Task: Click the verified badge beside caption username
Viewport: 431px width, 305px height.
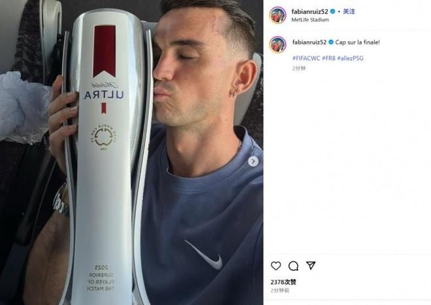Action: coord(331,42)
